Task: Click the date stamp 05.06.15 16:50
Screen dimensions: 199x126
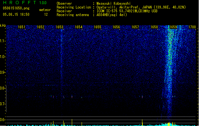Action: point(16,14)
